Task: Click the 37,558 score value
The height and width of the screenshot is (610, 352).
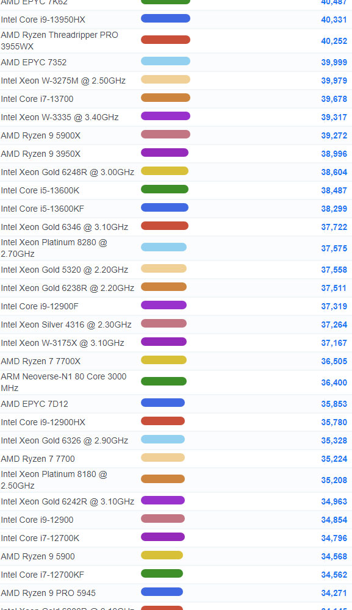Action: [334, 270]
